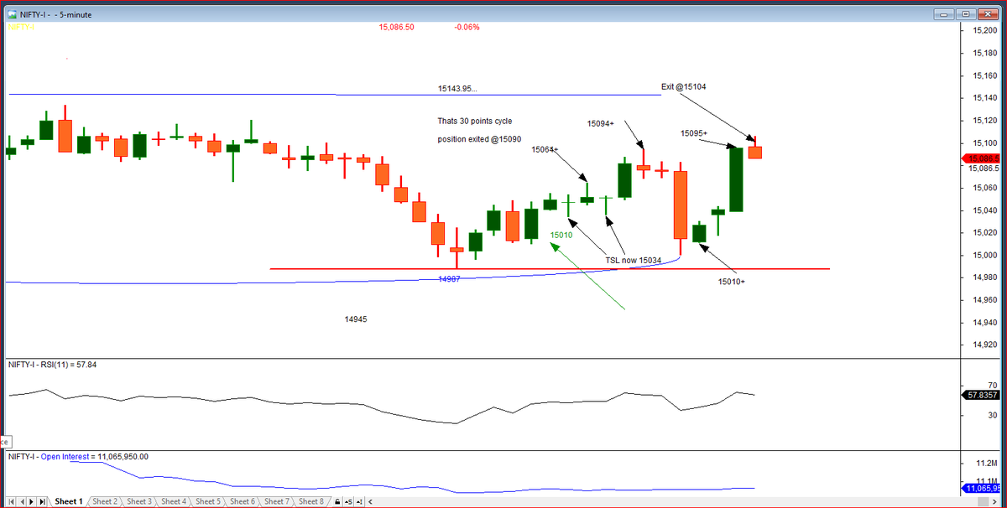Go to next sheet using the arrow
The height and width of the screenshot is (508, 1007).
coord(31,501)
